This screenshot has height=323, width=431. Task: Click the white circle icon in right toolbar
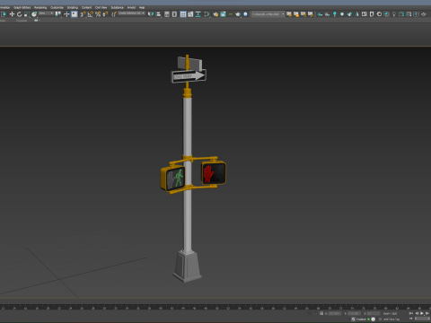[342, 14]
